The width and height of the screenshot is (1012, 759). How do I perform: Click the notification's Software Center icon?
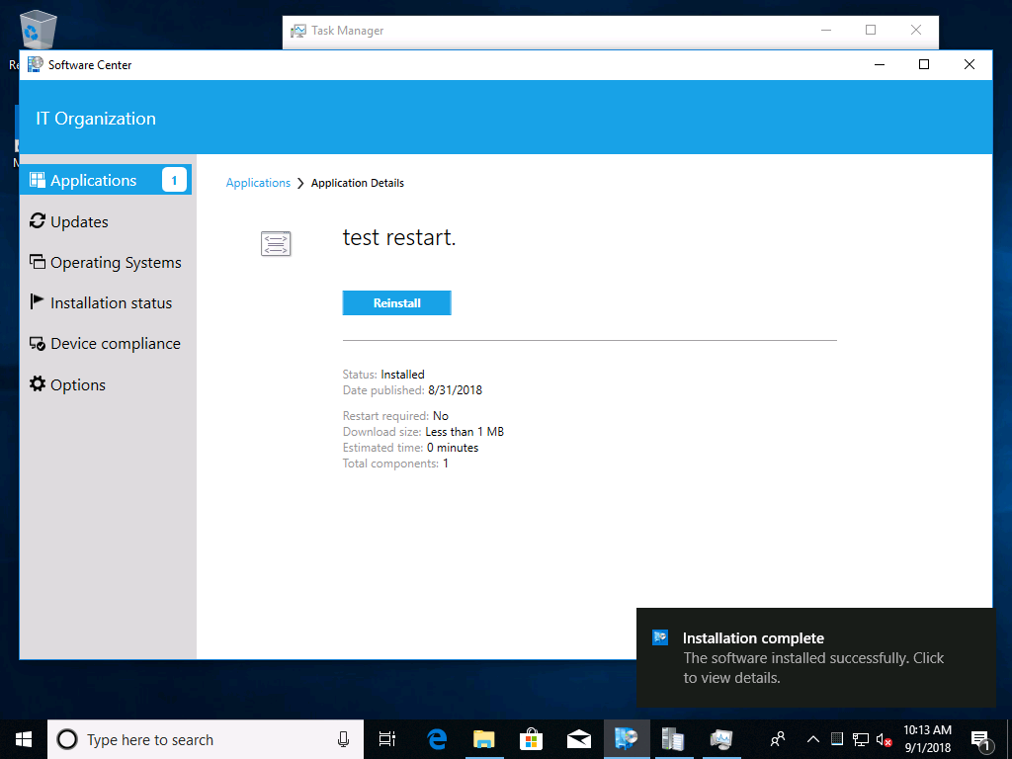tap(660, 637)
